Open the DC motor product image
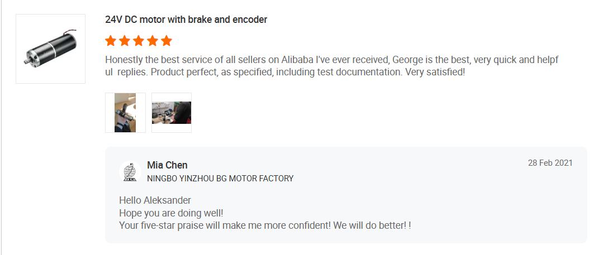The width and height of the screenshot is (603, 255). pyautogui.click(x=50, y=49)
